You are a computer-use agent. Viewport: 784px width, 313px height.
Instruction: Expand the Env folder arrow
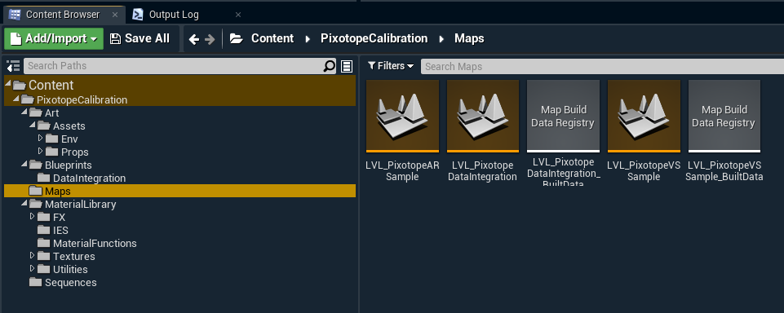click(x=41, y=138)
